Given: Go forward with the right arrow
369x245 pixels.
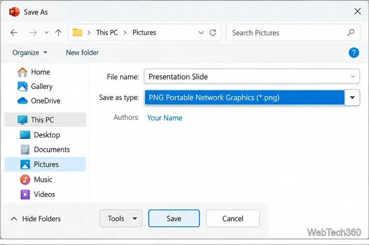Looking at the screenshot, I should click(x=33, y=33).
